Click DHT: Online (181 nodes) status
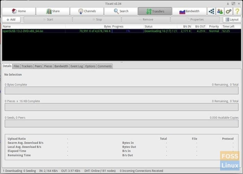The height and width of the screenshot is (174, 243). click(x=100, y=171)
